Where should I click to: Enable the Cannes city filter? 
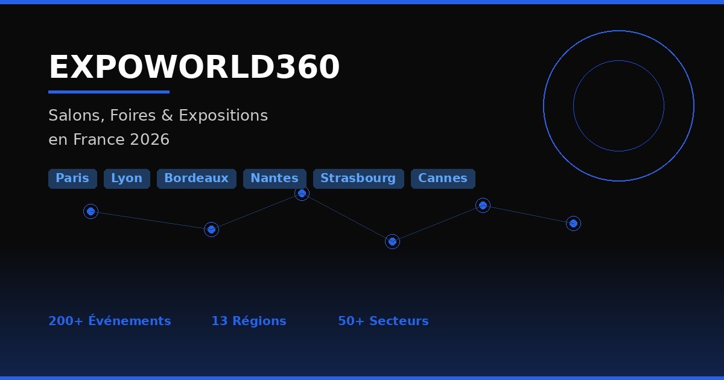pyautogui.click(x=443, y=179)
